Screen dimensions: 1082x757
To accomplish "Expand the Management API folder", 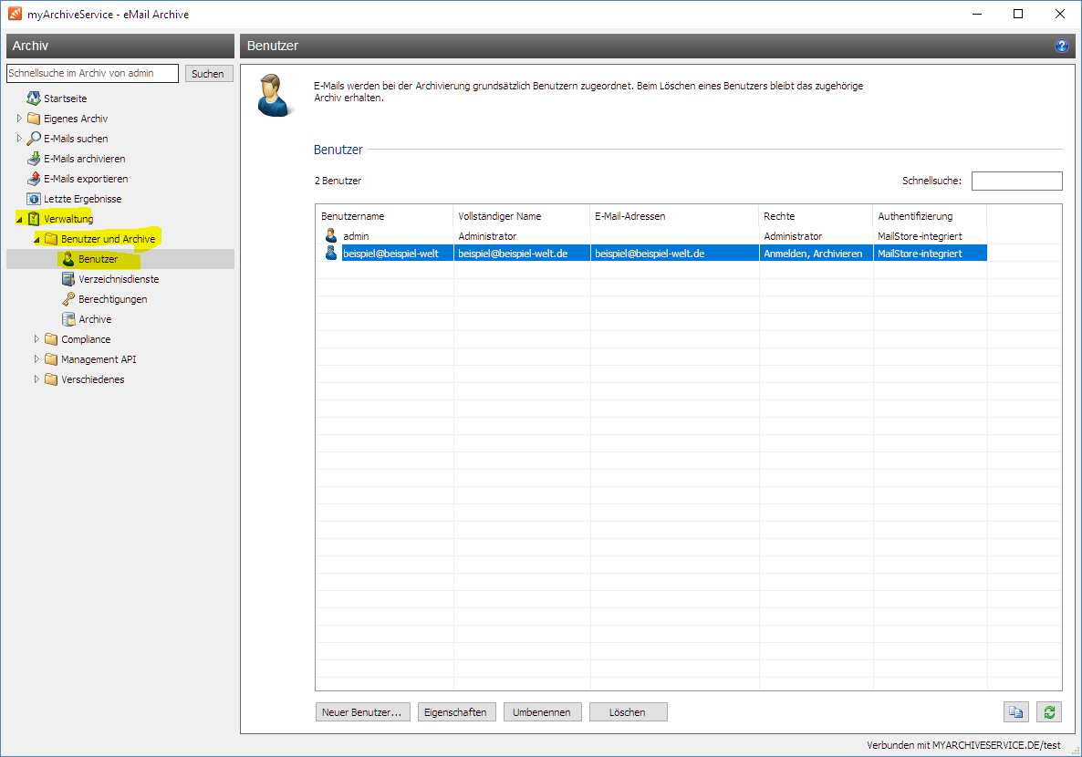I will pos(36,359).
